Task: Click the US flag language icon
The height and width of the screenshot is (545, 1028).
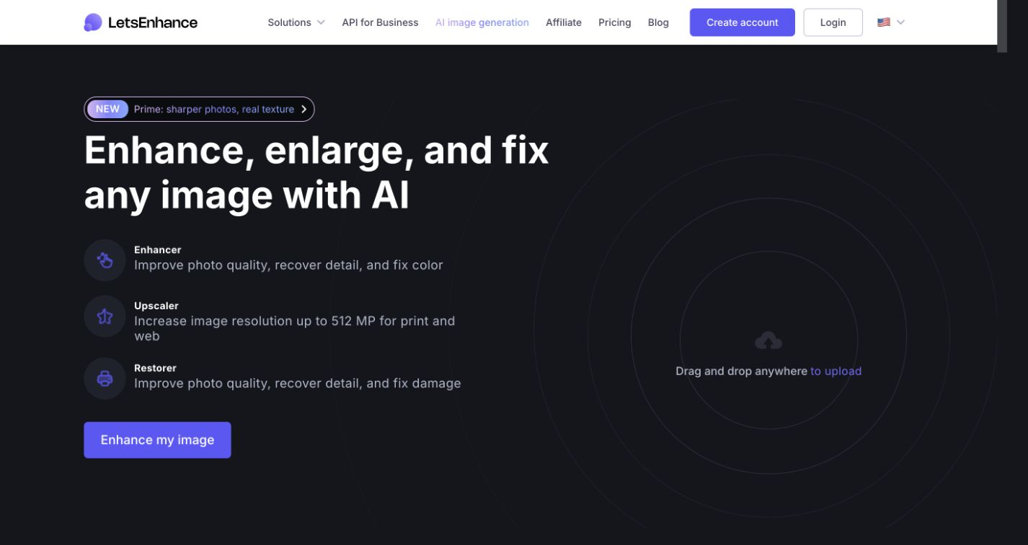Action: [x=884, y=22]
